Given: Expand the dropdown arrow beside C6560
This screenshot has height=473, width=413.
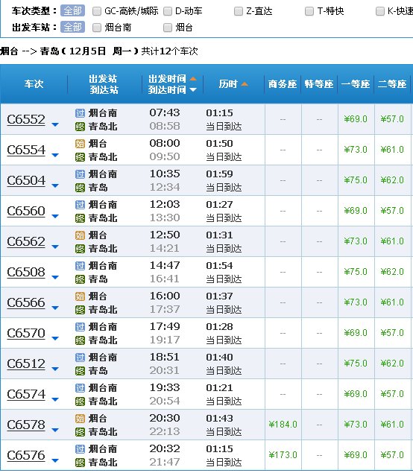Looking at the screenshot, I should point(55,216).
